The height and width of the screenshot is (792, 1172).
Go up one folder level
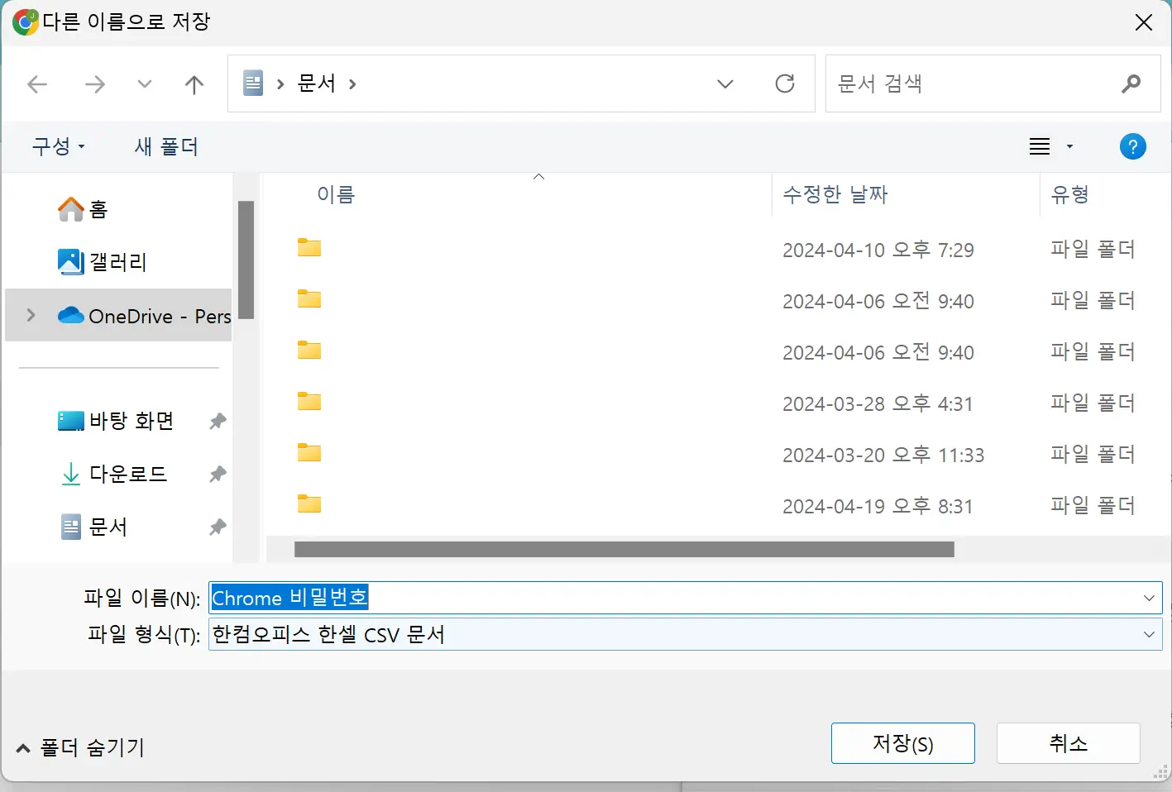pyautogui.click(x=194, y=84)
